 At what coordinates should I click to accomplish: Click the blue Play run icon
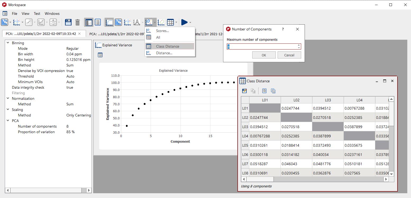pyautogui.click(x=184, y=22)
